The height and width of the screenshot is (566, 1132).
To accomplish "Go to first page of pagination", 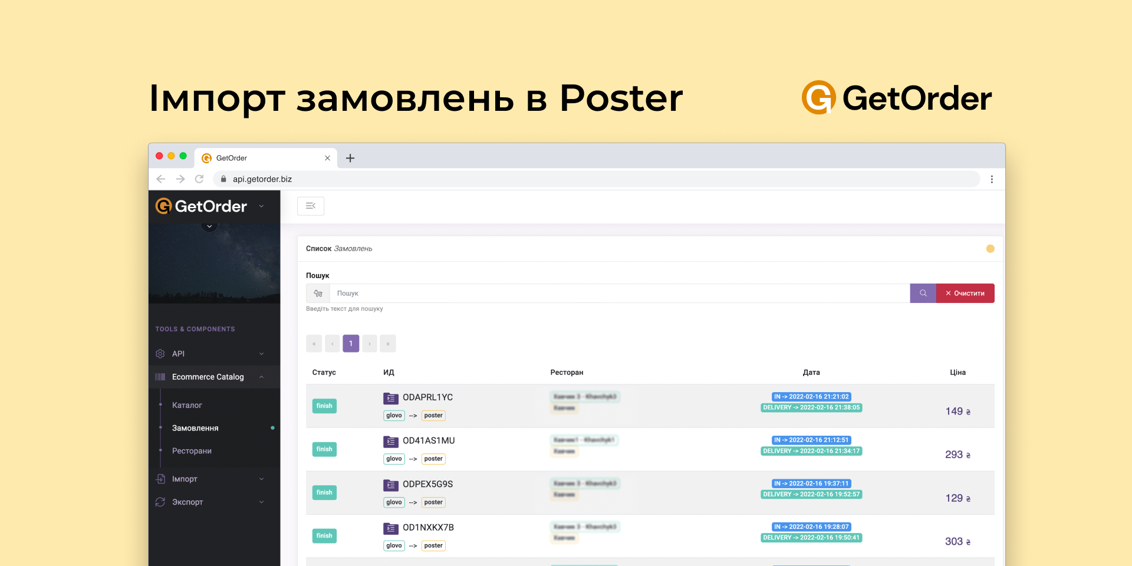I will coord(314,344).
